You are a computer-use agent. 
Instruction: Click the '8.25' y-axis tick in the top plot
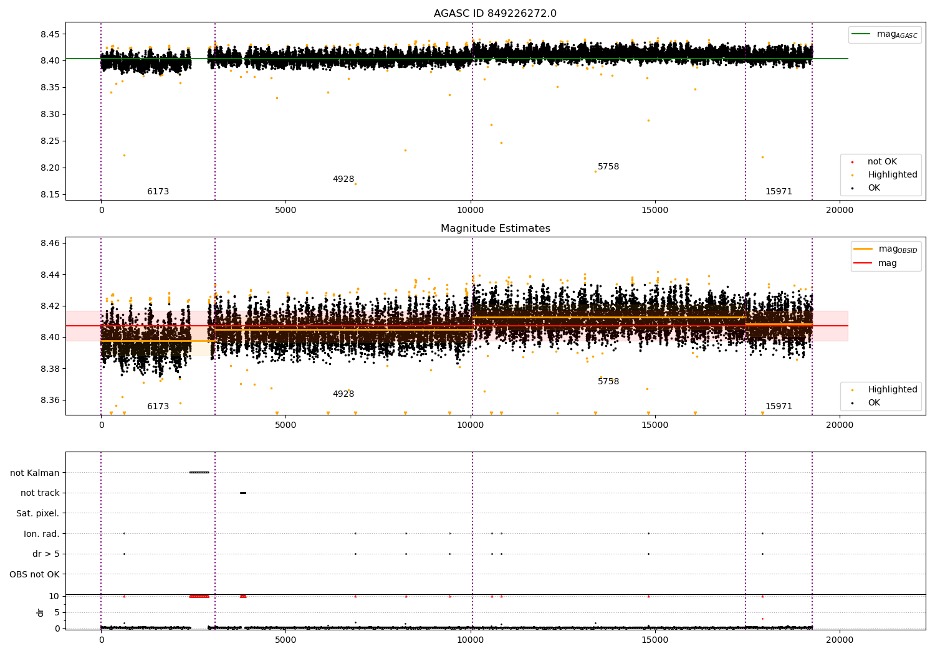point(50,141)
